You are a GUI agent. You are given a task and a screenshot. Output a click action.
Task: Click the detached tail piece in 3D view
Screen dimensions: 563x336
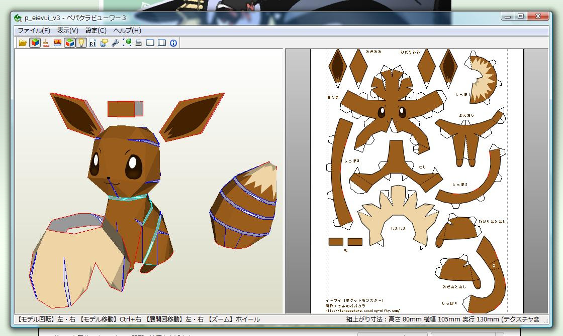(243, 206)
